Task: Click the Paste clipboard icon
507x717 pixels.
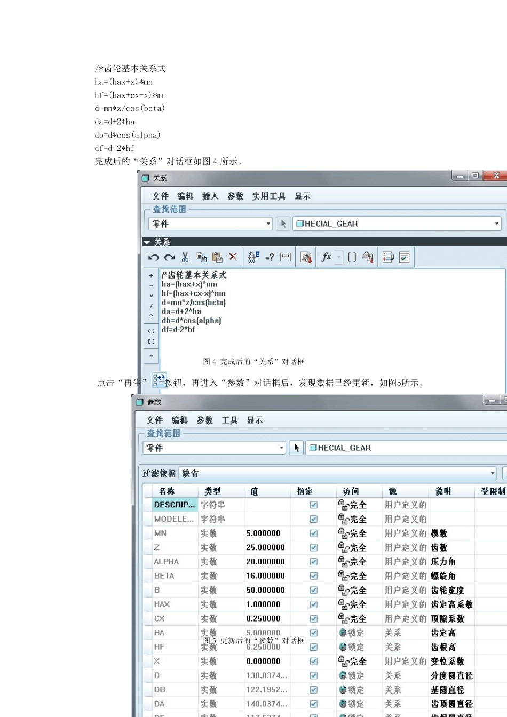Action: click(217, 257)
